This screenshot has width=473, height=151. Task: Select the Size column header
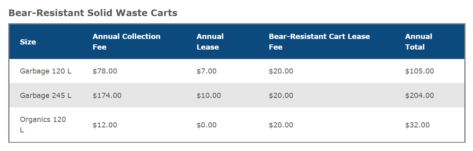[x=28, y=42]
